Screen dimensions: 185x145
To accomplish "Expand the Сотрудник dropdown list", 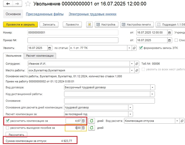I will click(132, 64).
